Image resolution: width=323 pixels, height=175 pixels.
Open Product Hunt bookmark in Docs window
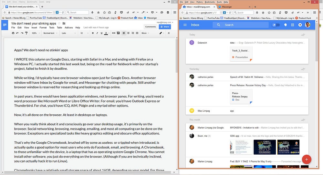coord(125,18)
